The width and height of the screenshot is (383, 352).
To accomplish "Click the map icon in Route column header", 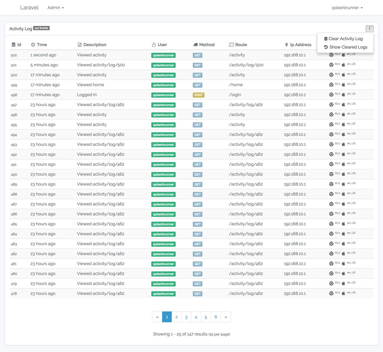I will (x=231, y=45).
